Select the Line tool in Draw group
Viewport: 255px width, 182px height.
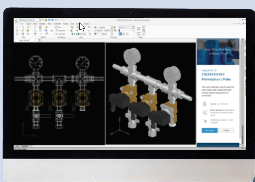tap(18, 27)
